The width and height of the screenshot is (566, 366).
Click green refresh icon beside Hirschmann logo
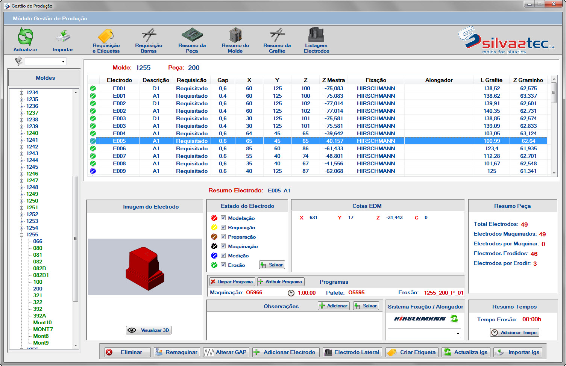[454, 319]
